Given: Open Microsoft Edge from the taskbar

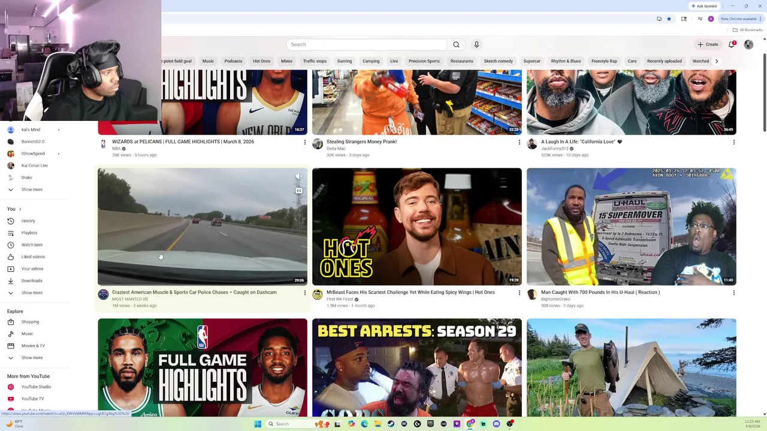Looking at the screenshot, I should (x=364, y=424).
